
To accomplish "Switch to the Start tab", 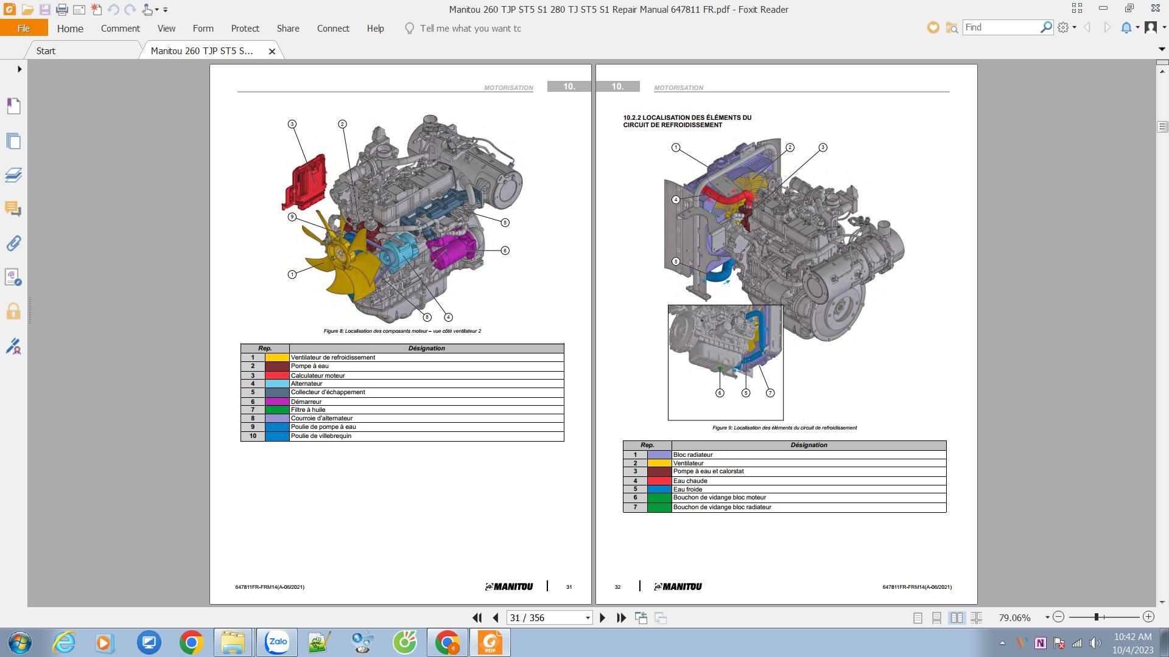I will pos(46,51).
